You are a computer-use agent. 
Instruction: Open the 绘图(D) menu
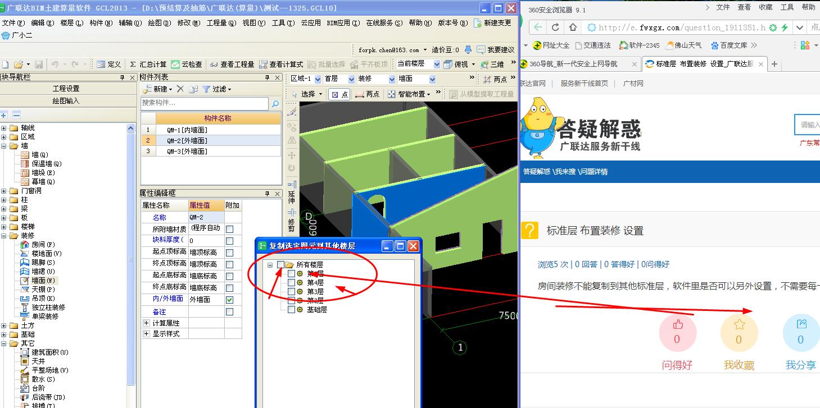[x=159, y=23]
